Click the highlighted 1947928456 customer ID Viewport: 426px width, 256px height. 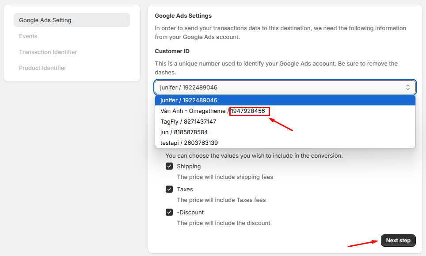pyautogui.click(x=248, y=111)
